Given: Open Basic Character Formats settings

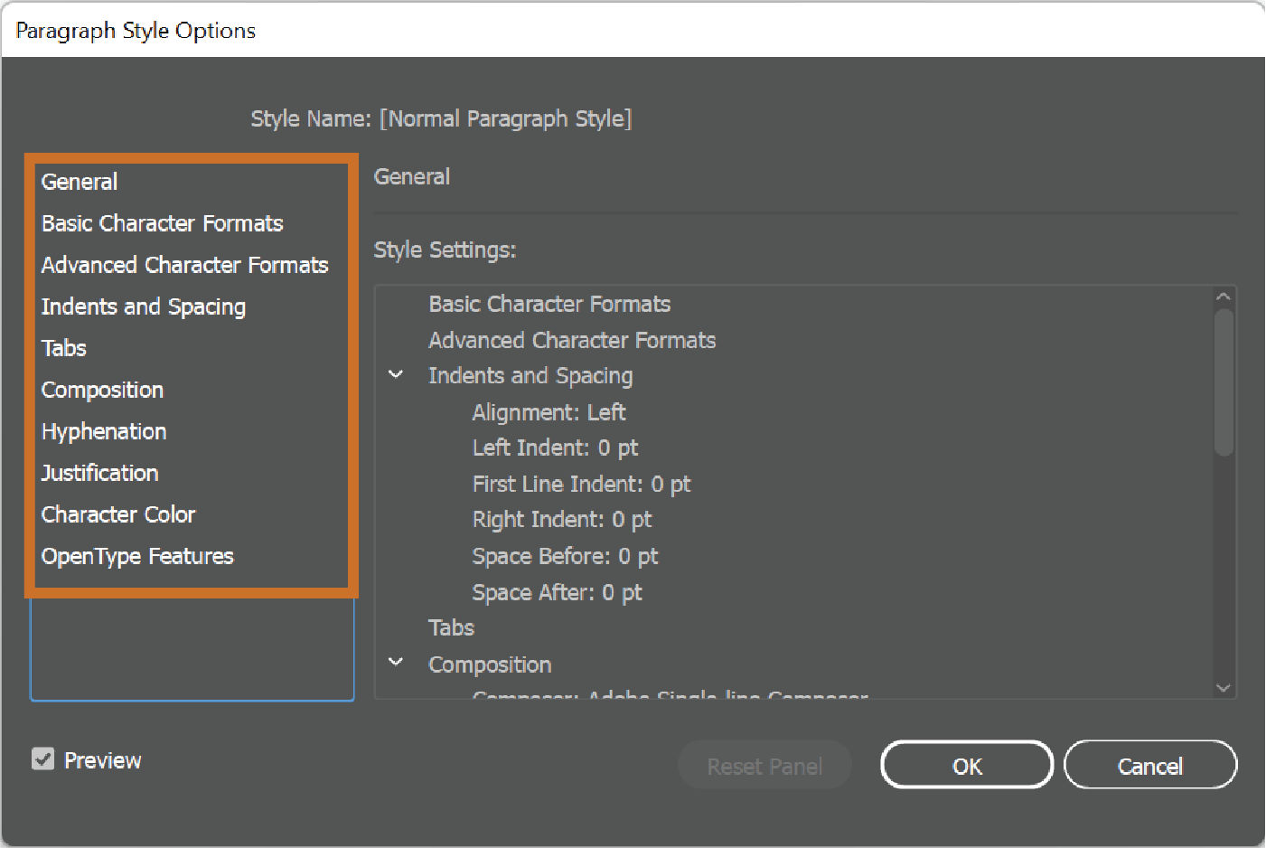Looking at the screenshot, I should [162, 223].
